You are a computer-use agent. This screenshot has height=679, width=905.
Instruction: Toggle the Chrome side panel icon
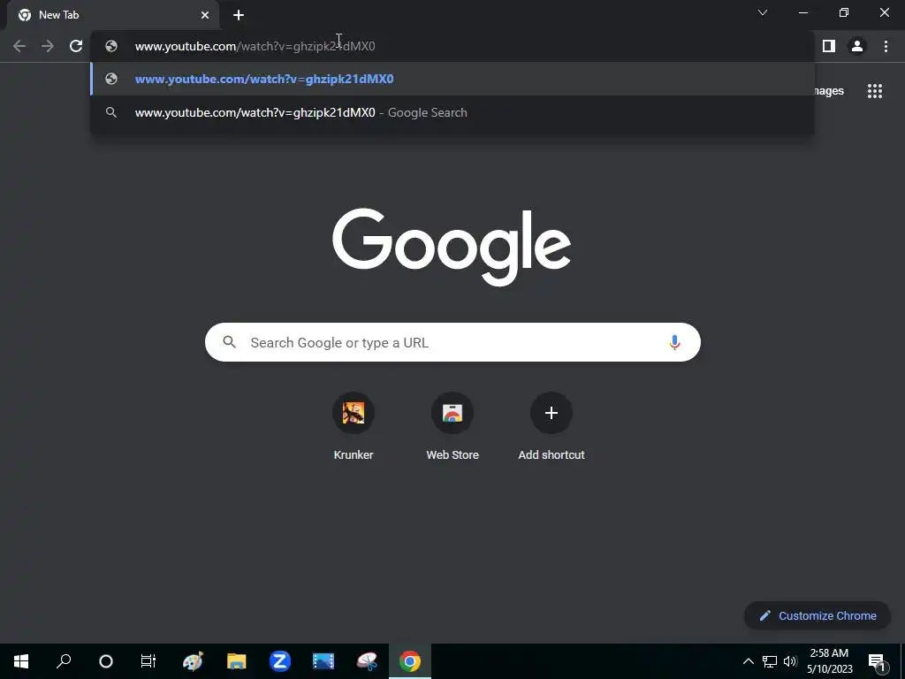point(829,46)
